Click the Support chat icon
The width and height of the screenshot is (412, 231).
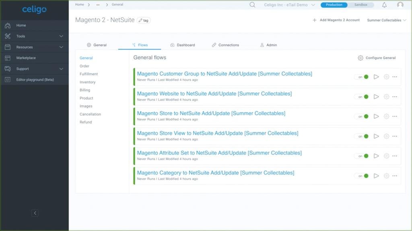8,69
